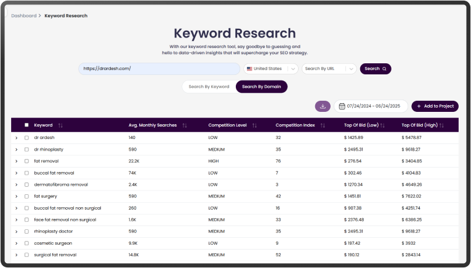Viewport: 471px width, 268px height.
Task: Click the bid value $ 7622.02
Action: (411, 196)
